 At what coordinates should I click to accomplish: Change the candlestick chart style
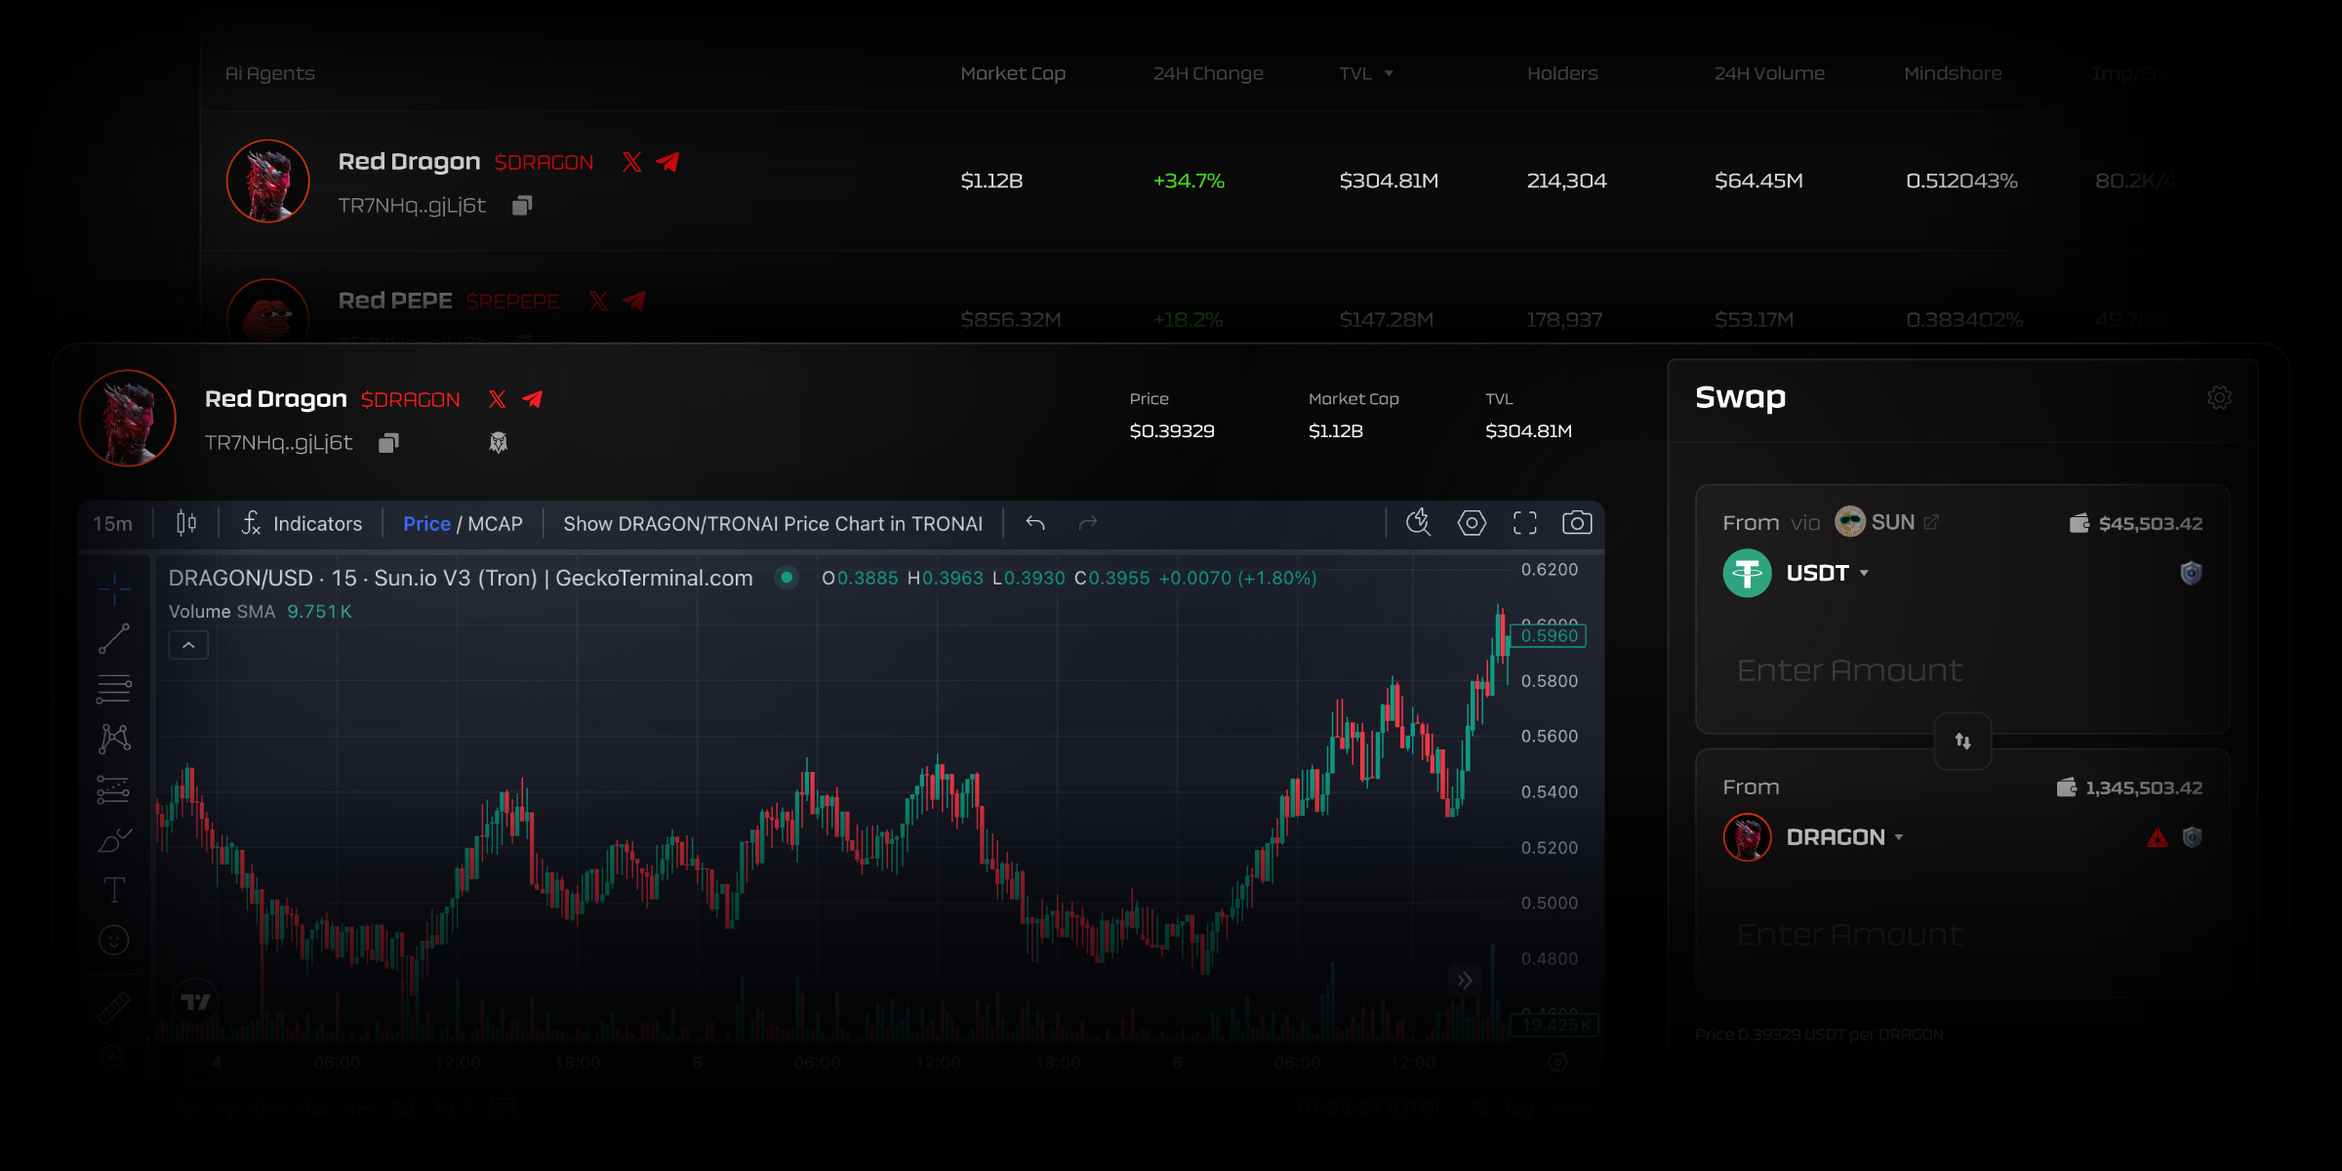(186, 524)
